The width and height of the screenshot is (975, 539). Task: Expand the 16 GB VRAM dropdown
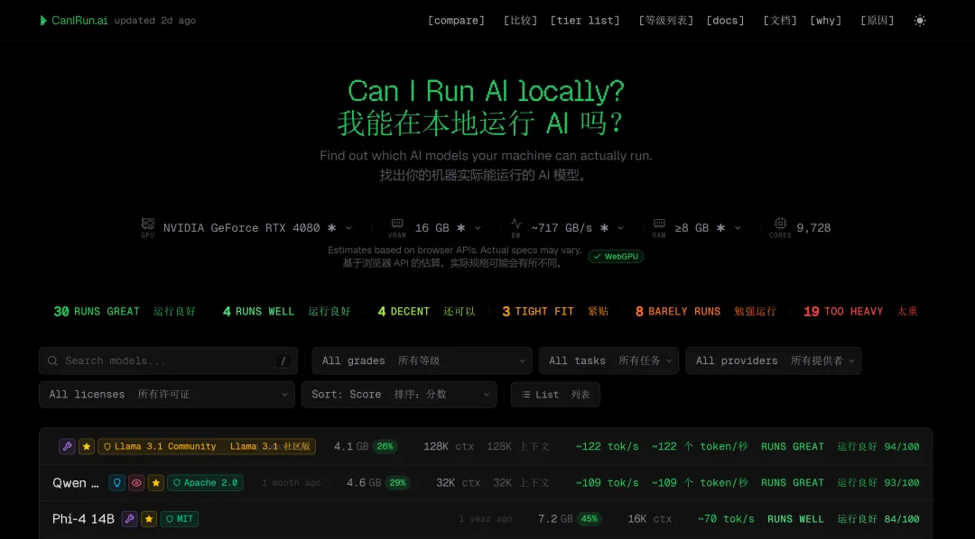(448, 228)
